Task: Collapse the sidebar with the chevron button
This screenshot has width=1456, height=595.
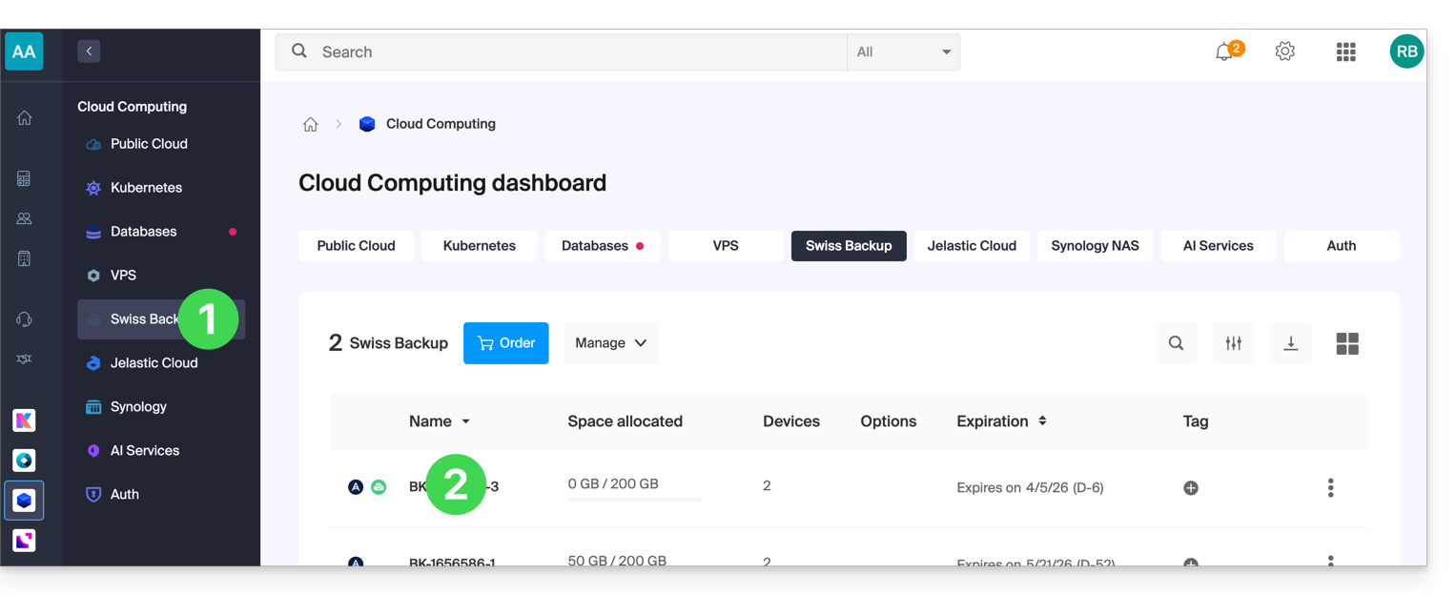Action: click(x=89, y=51)
